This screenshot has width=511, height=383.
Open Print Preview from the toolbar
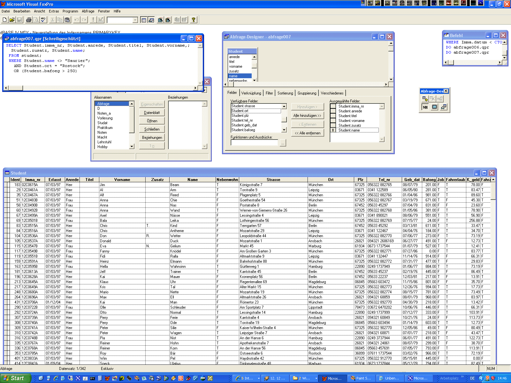pyautogui.click(x=36, y=20)
